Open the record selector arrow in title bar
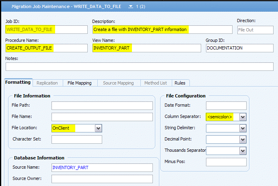The image size is (278, 186). coord(131,6)
